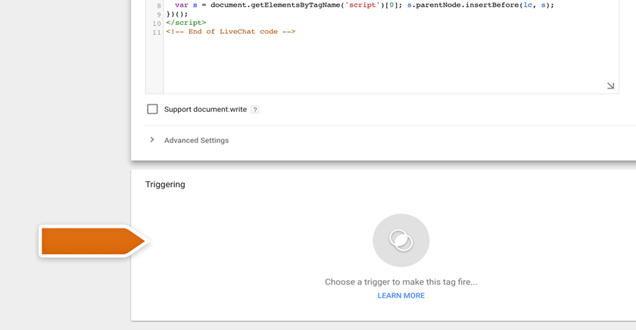Open the LEARN MORE link
The image size is (636, 330).
[401, 295]
